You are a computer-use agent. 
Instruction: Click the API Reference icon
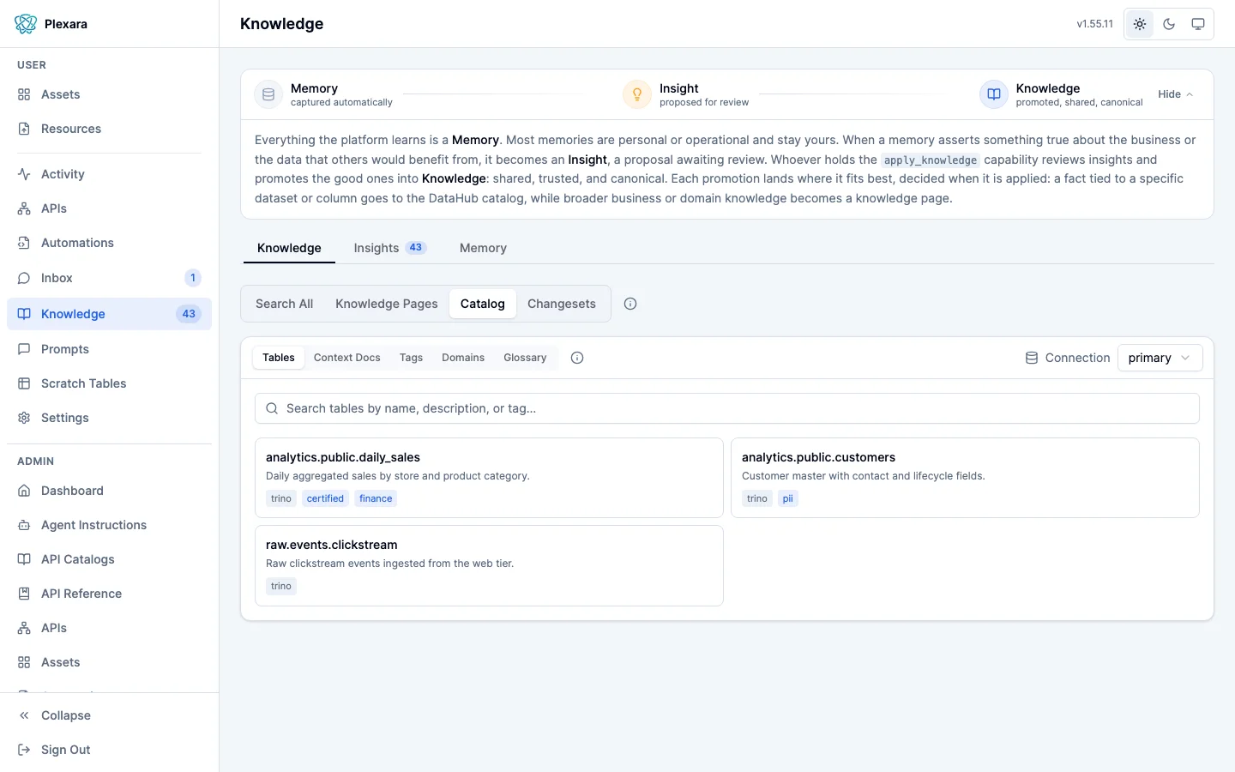(24, 594)
